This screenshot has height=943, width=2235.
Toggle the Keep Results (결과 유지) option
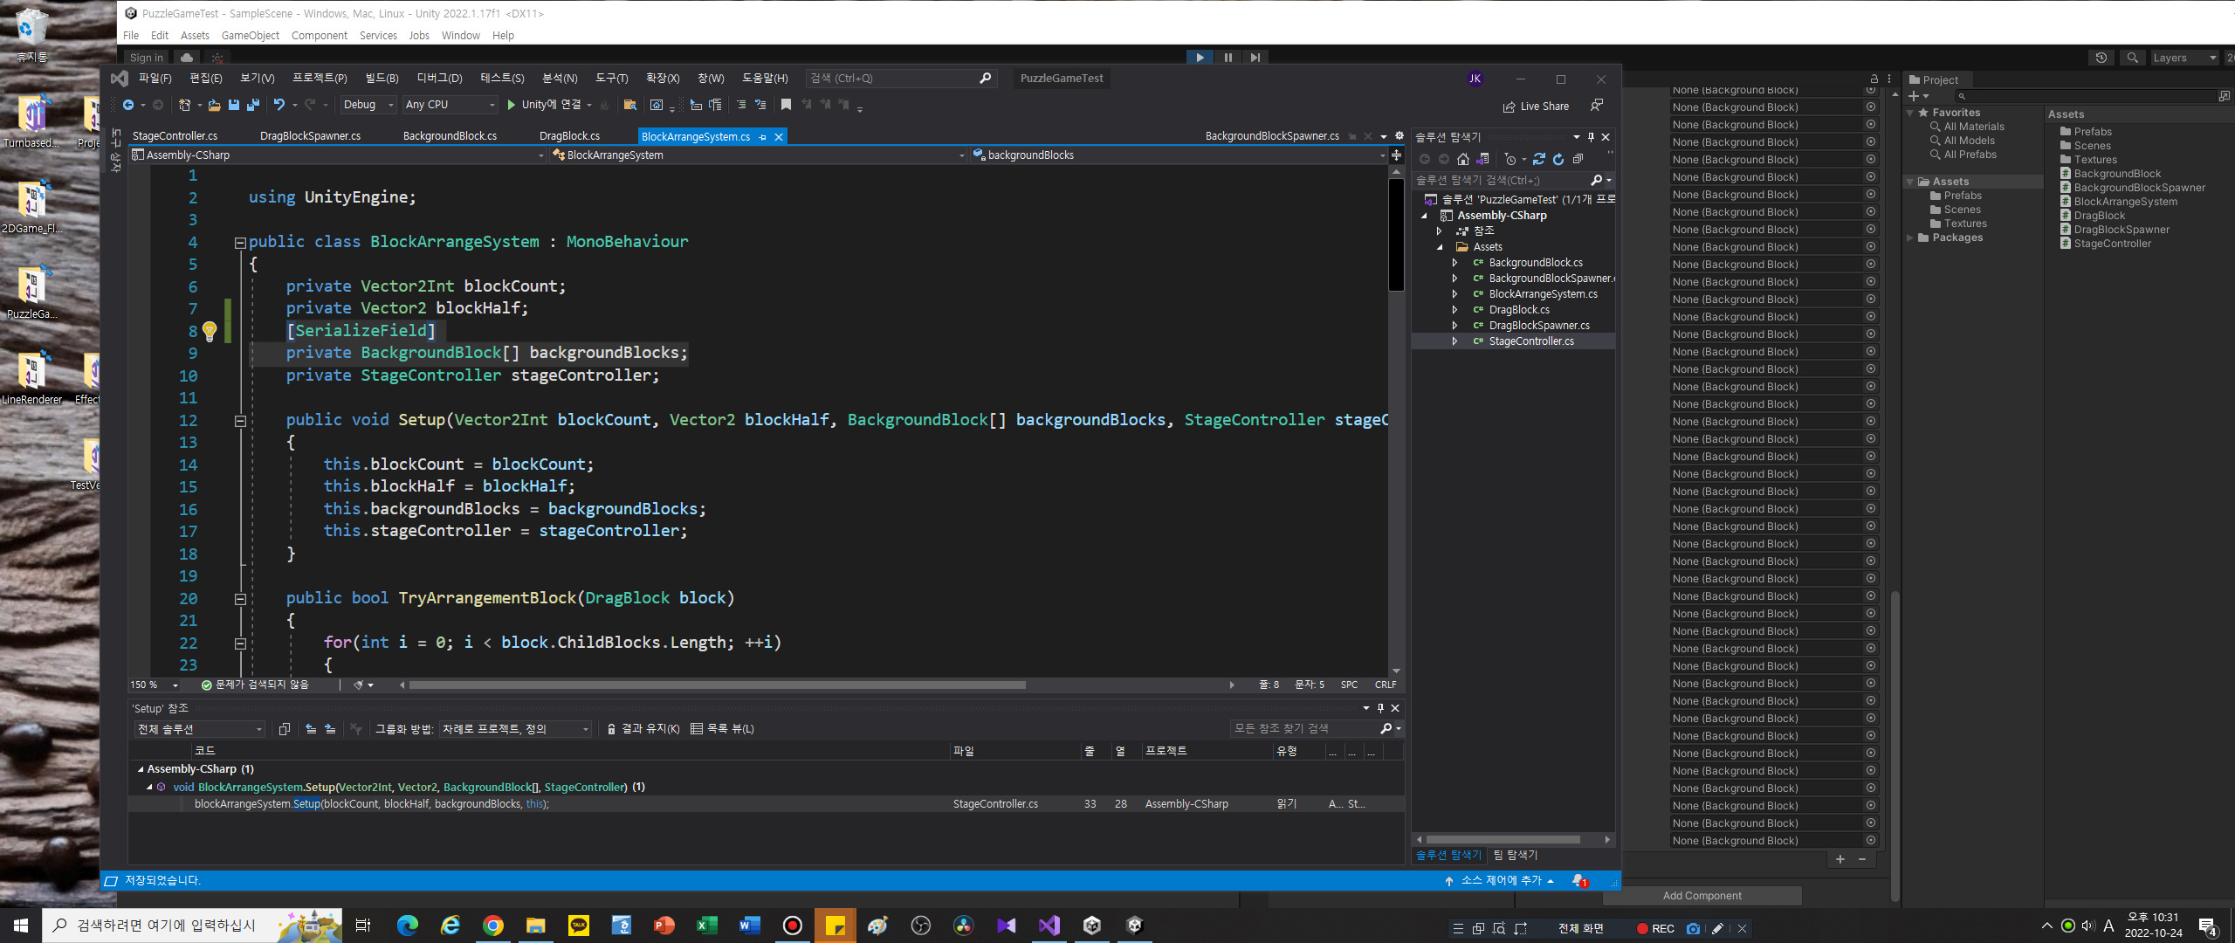coord(643,729)
